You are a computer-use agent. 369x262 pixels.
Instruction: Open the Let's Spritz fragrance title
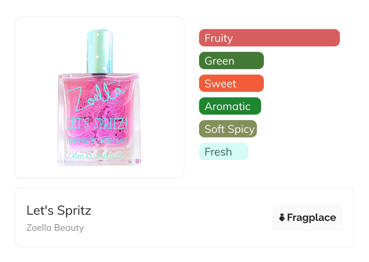59,210
